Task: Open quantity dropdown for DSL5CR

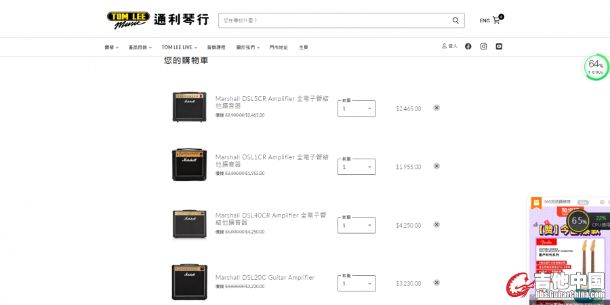Action: 357,108
